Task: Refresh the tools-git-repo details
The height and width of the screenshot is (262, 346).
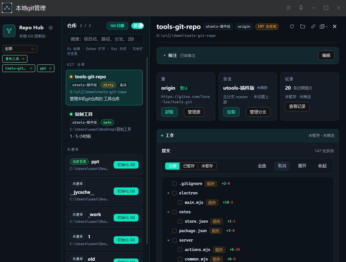Action: pyautogui.click(x=292, y=26)
